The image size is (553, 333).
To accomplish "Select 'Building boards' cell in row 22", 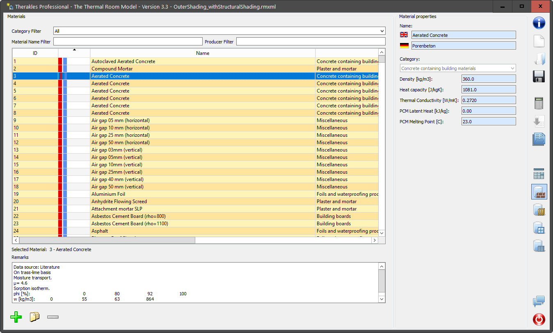I will click(x=347, y=216).
